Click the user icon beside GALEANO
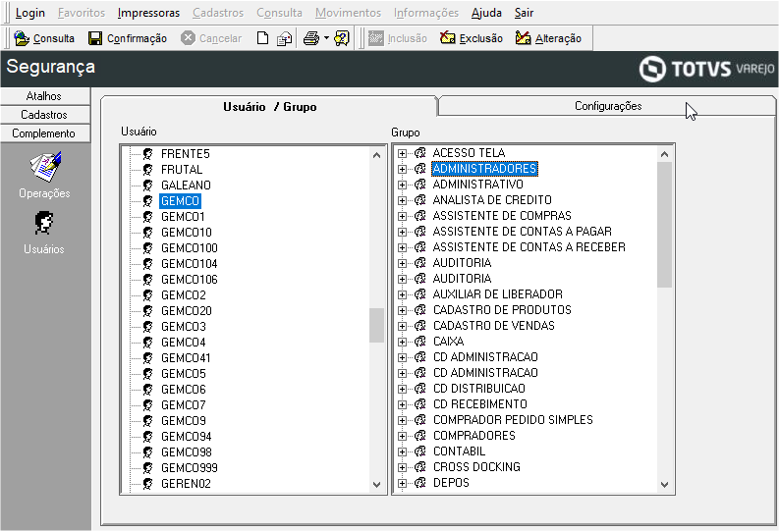Screen dimensions: 779x531 coord(147,186)
